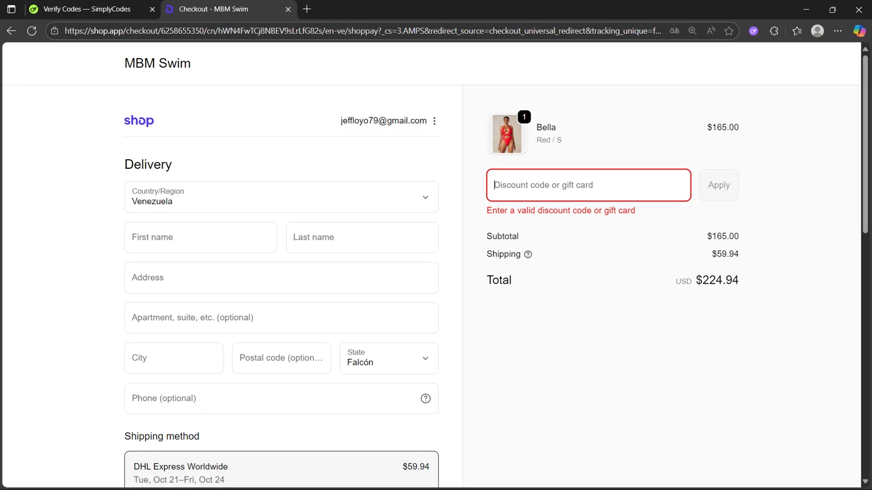
Task: Show phone number help tooltip
Action: (x=426, y=398)
